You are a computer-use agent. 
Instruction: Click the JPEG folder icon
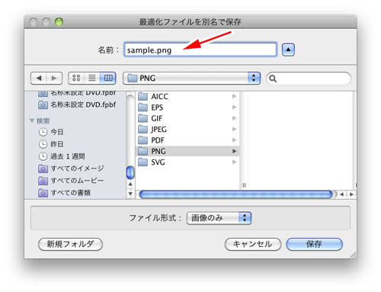(142, 129)
